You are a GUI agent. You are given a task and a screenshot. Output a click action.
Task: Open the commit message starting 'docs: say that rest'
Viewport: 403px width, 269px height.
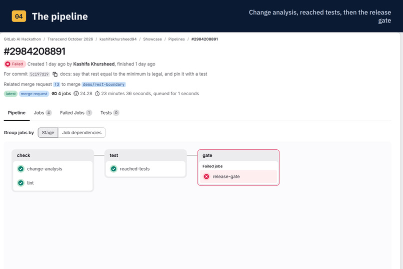click(x=133, y=74)
